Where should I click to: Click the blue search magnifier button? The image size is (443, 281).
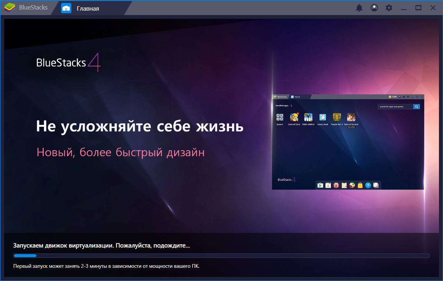416,107
